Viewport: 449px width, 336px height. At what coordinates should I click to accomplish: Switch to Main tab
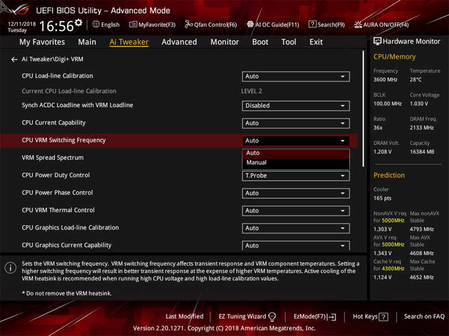[x=87, y=42]
